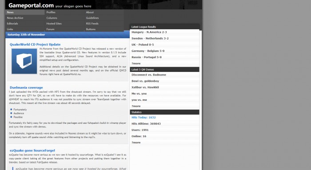View Germany - Belgium 5-0 result
This screenshot has width=311, height=170.
point(148,51)
